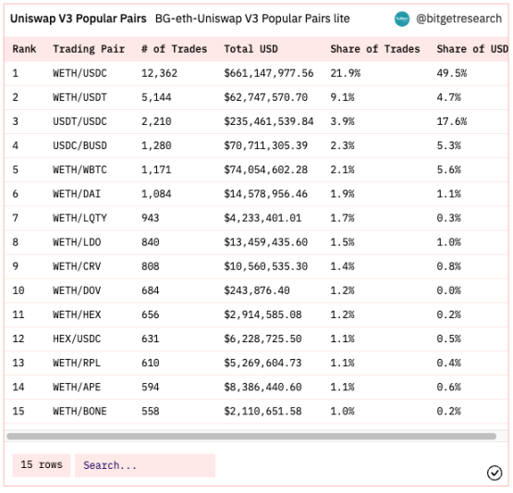The height and width of the screenshot is (493, 513).
Task: Sort by the # of Trades column header
Action: (174, 49)
